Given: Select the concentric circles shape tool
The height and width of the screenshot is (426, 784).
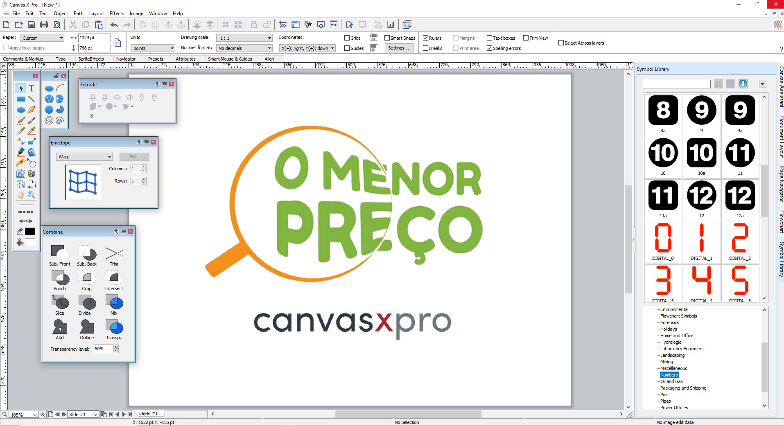Looking at the screenshot, I should [x=49, y=120].
